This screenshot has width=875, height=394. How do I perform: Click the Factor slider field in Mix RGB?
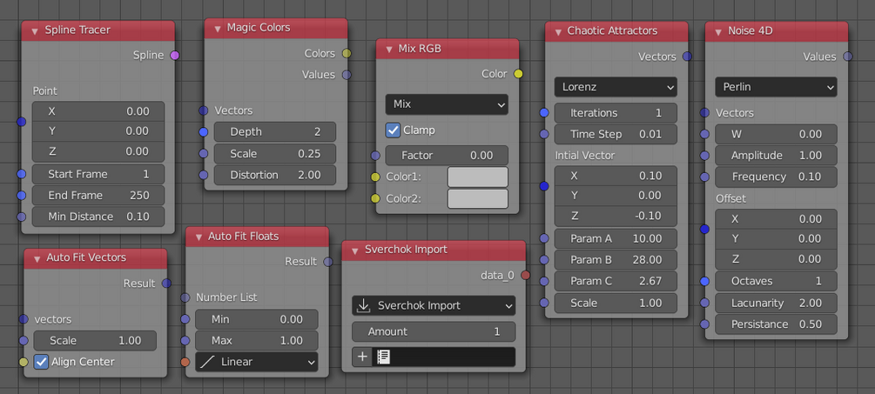[447, 156]
